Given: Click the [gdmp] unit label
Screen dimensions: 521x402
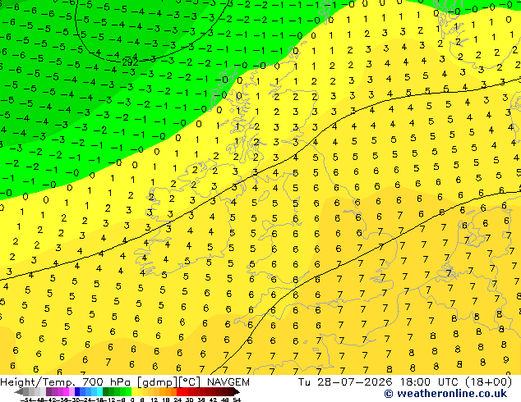Looking at the screenshot, I should pos(159,382).
